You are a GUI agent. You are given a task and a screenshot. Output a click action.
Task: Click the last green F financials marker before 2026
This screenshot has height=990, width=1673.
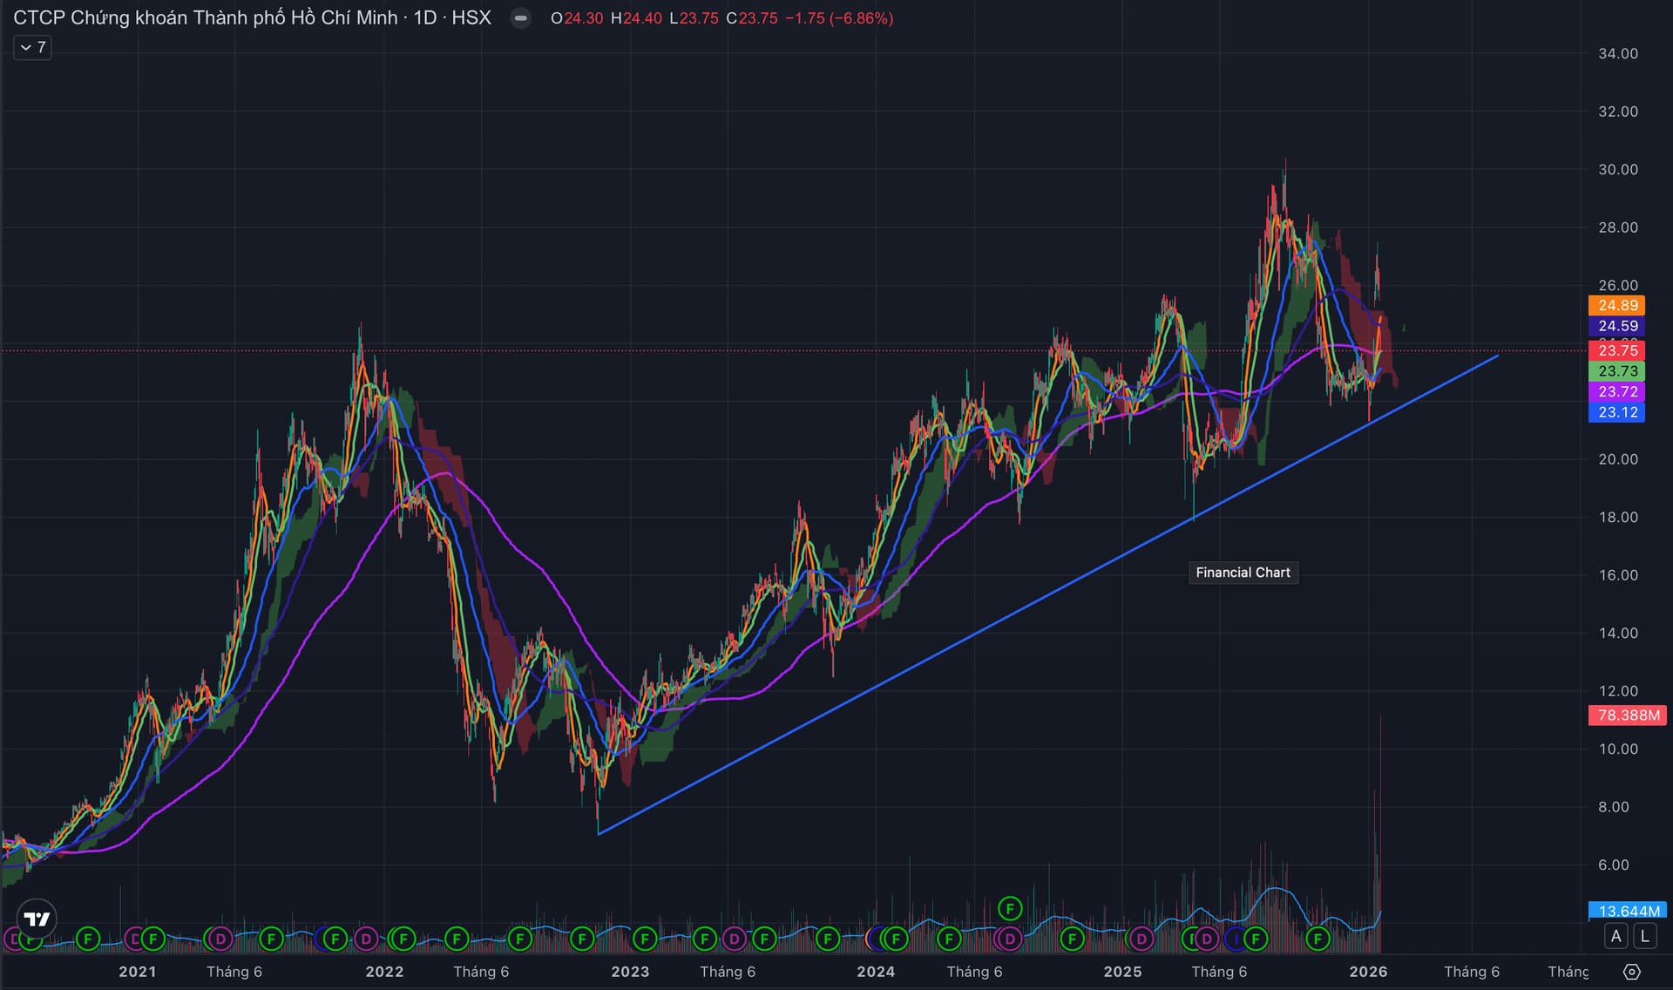tap(1317, 939)
